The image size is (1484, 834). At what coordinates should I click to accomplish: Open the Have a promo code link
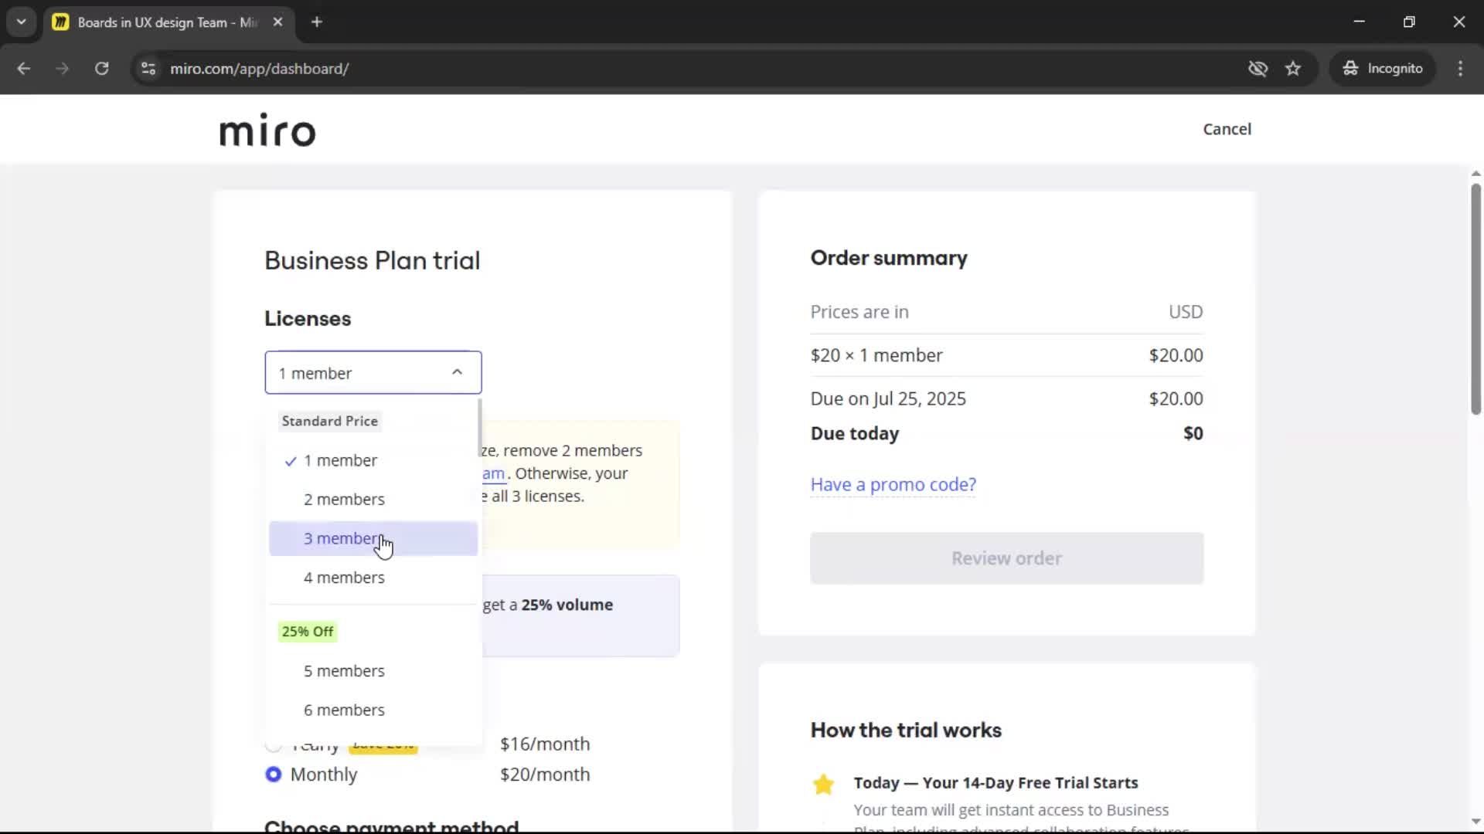[893, 484]
